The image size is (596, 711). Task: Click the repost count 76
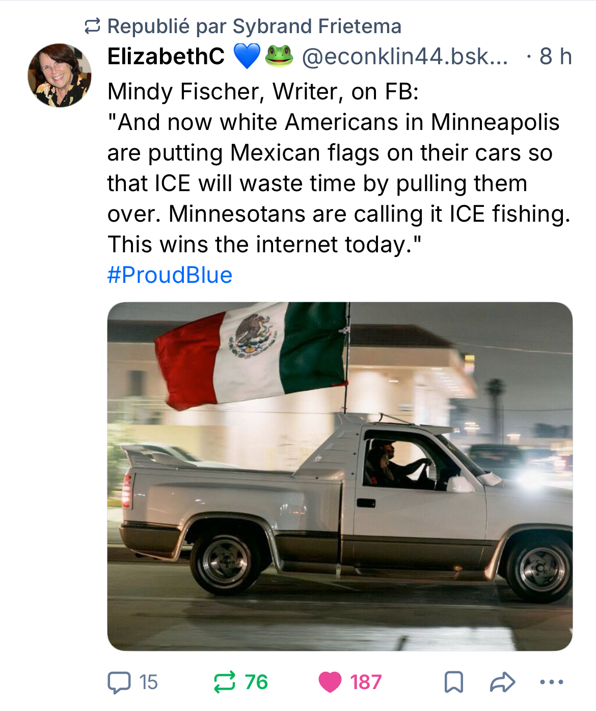point(256,682)
